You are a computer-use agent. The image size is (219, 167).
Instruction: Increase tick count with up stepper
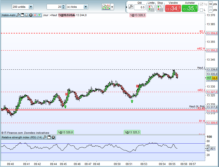[63, 6]
